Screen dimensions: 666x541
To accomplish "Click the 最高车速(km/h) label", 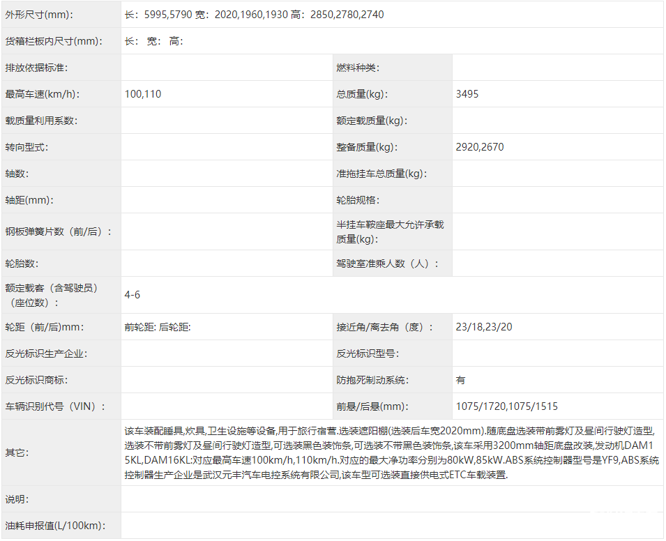I will point(43,94).
